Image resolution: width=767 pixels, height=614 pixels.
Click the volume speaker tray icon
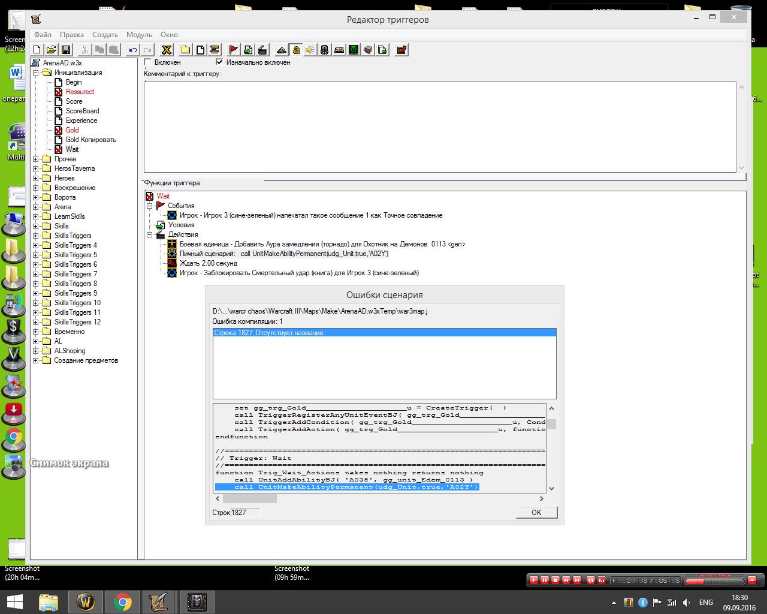pyautogui.click(x=687, y=602)
